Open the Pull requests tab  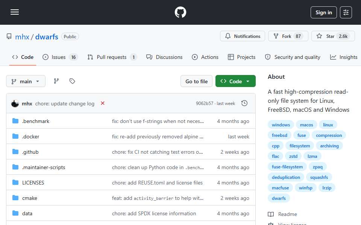(112, 57)
